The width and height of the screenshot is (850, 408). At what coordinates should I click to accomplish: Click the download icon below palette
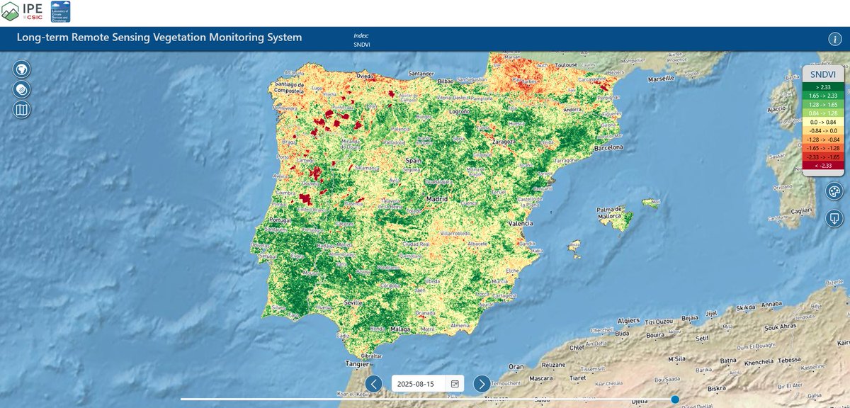pyautogui.click(x=834, y=219)
